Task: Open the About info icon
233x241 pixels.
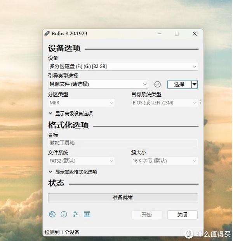Action: [x=64, y=214]
